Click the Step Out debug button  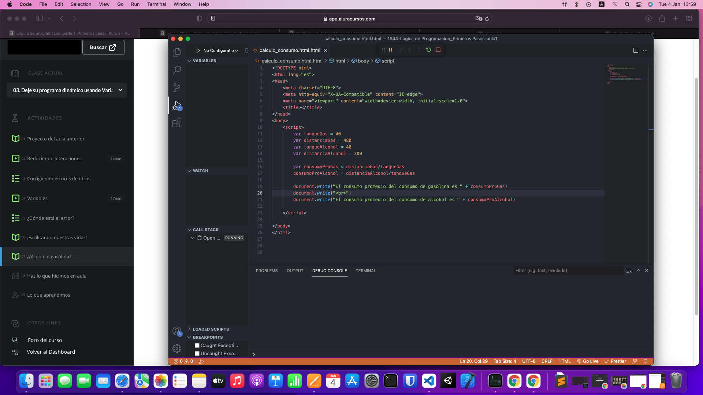coord(419,50)
